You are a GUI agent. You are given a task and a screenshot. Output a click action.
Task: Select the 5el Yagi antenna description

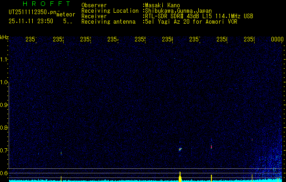[191, 21]
